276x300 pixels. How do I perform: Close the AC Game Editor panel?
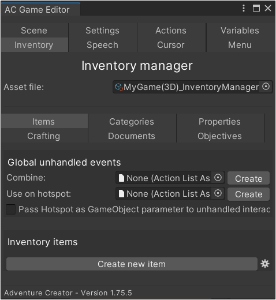(x=268, y=8)
